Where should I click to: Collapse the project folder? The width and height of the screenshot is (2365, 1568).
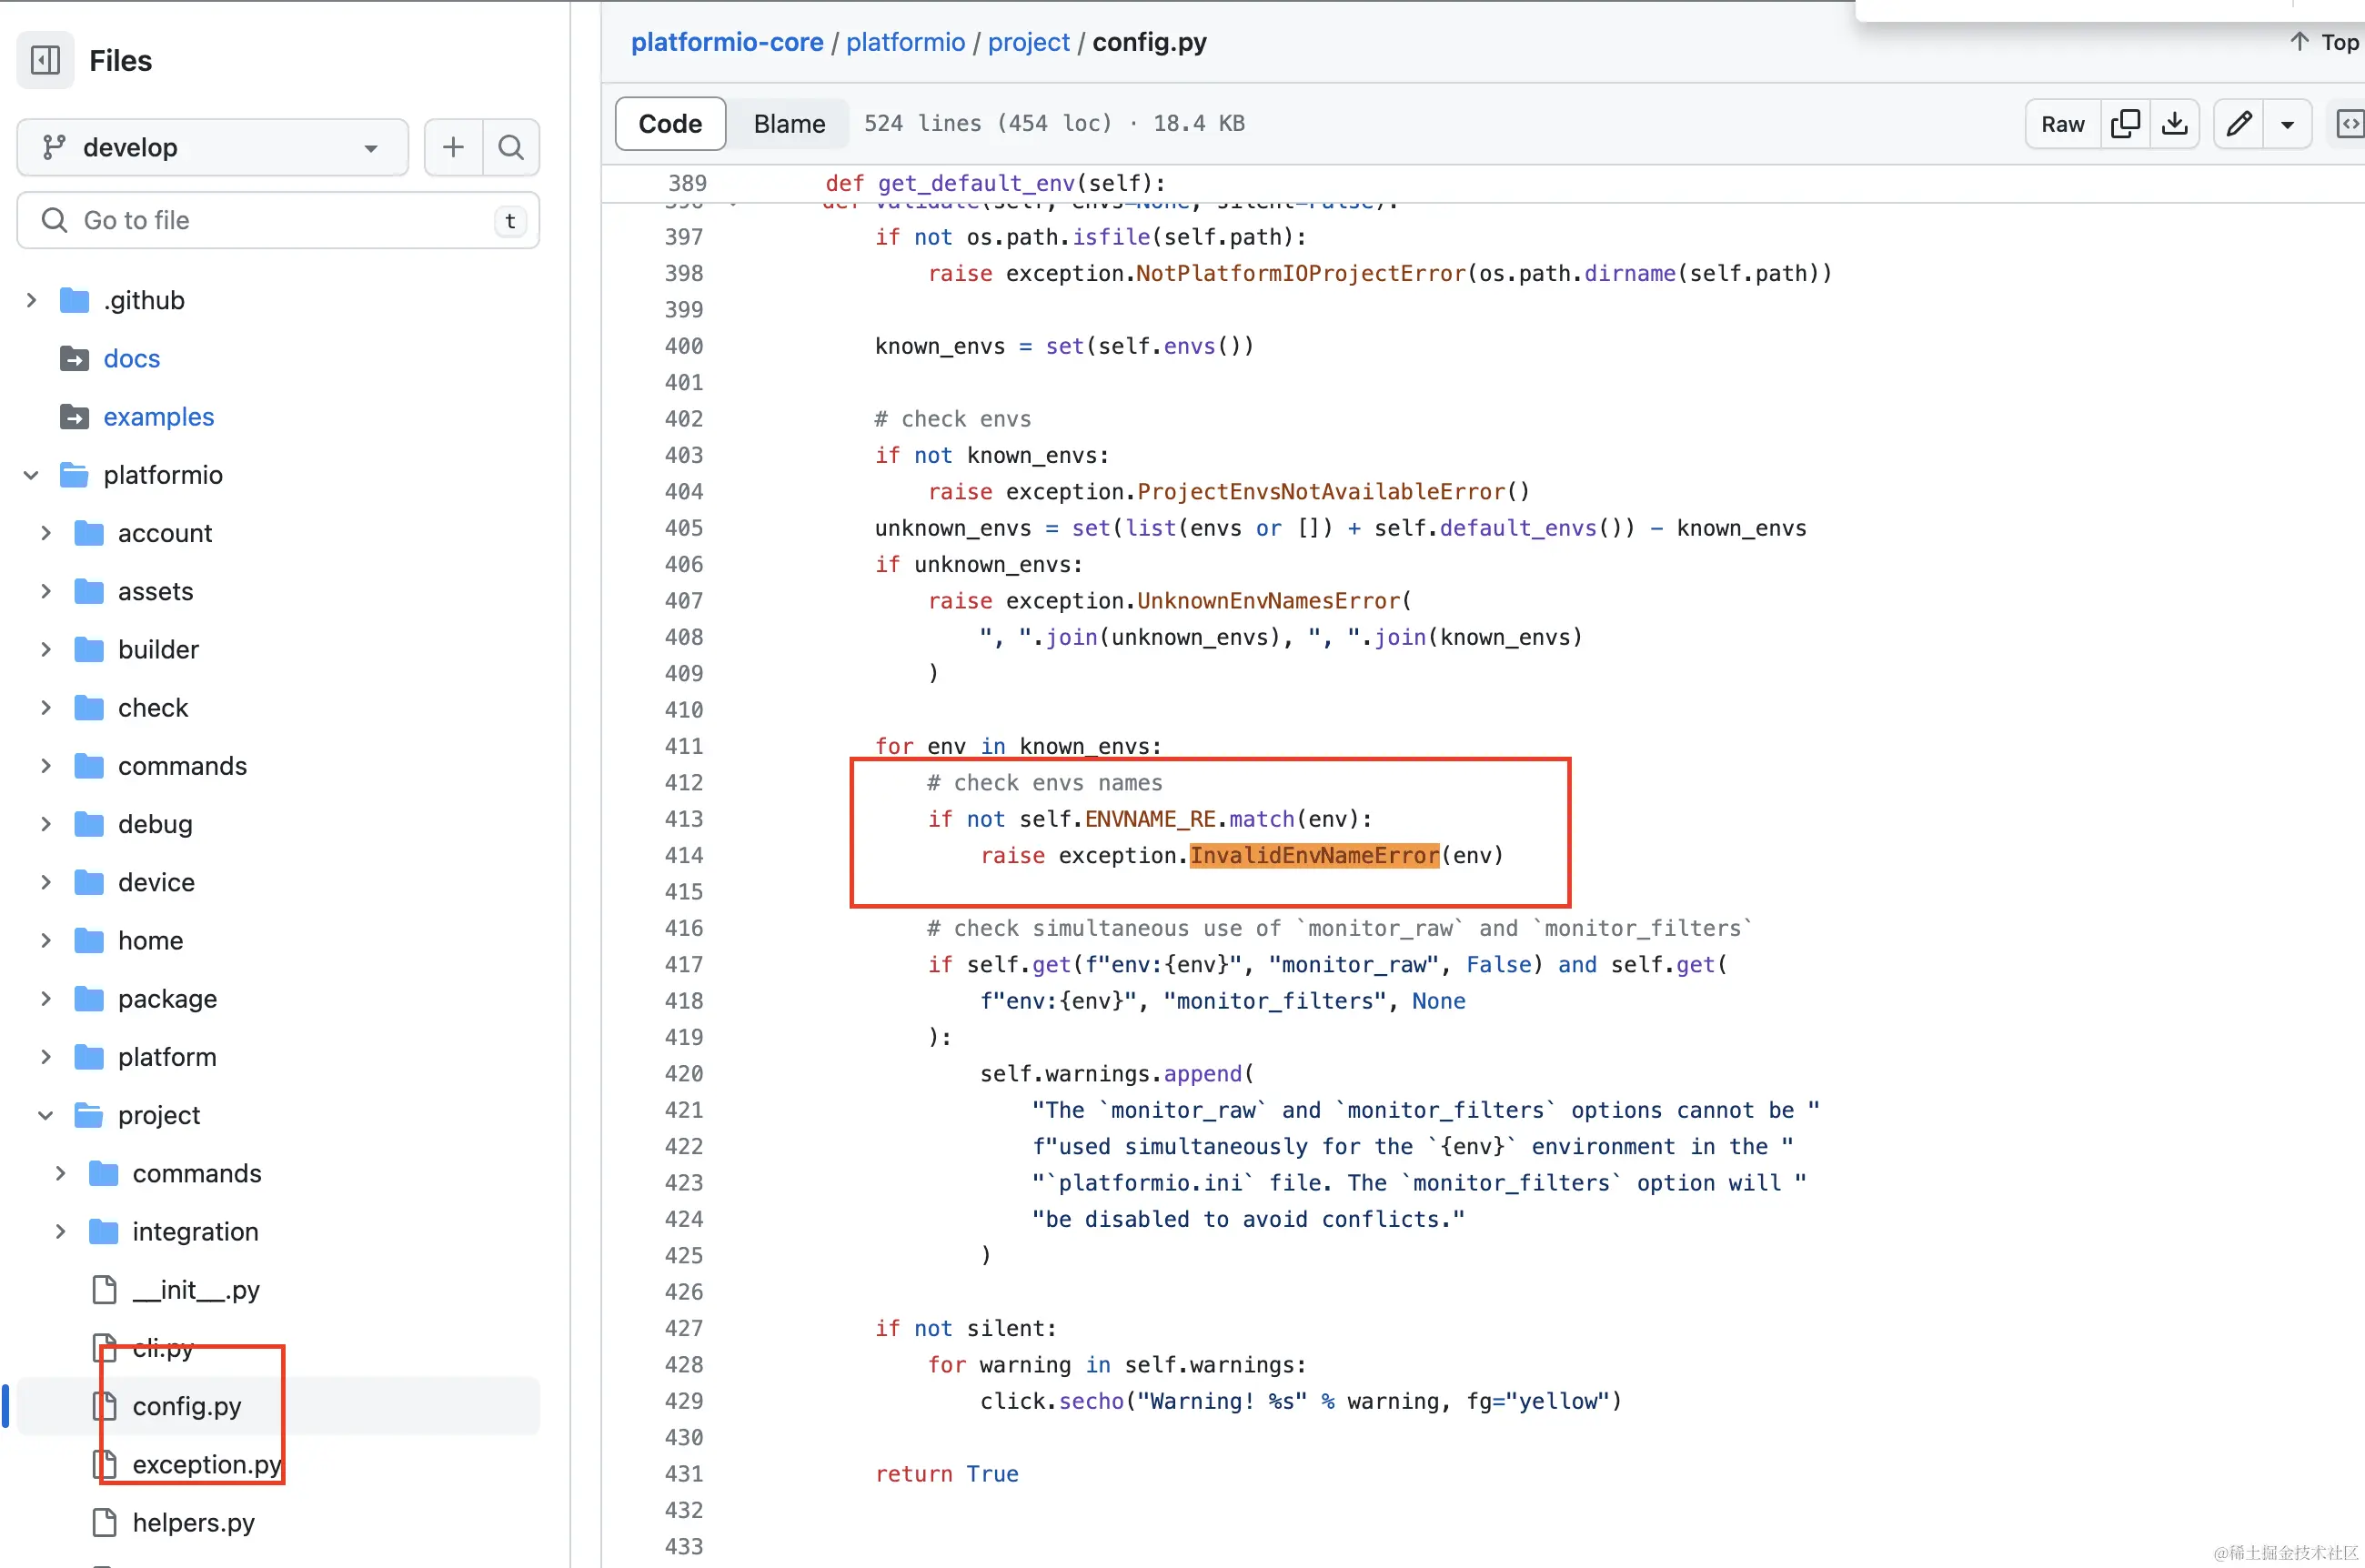(46, 1115)
